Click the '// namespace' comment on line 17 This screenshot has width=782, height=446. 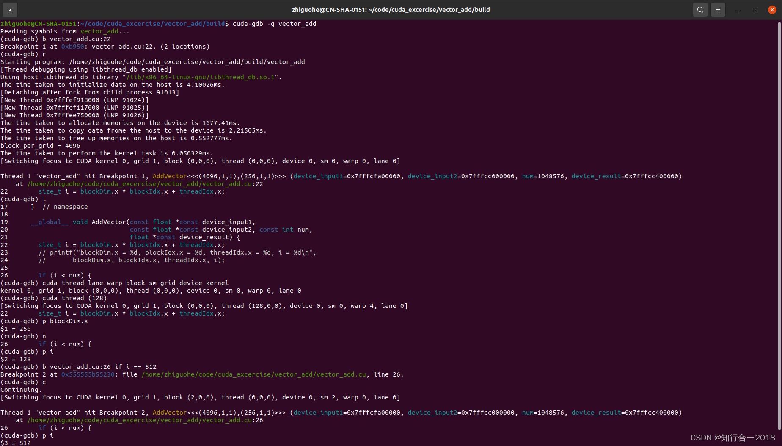pos(65,207)
